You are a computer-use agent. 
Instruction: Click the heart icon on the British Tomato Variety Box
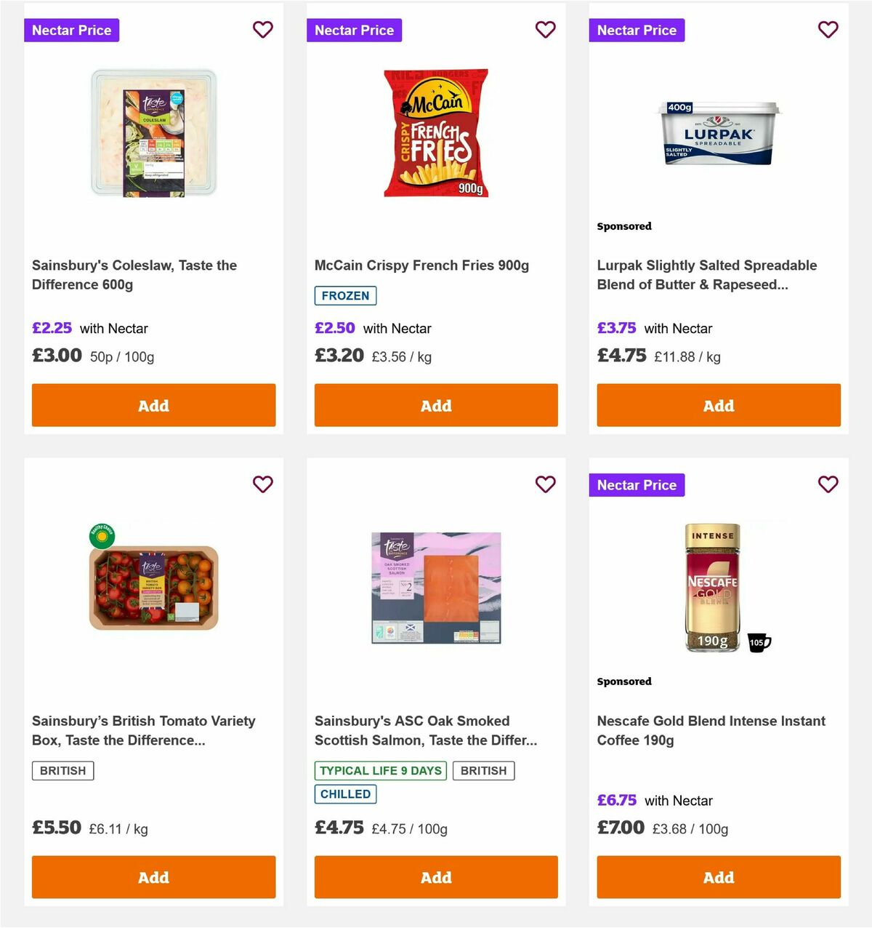(x=262, y=484)
